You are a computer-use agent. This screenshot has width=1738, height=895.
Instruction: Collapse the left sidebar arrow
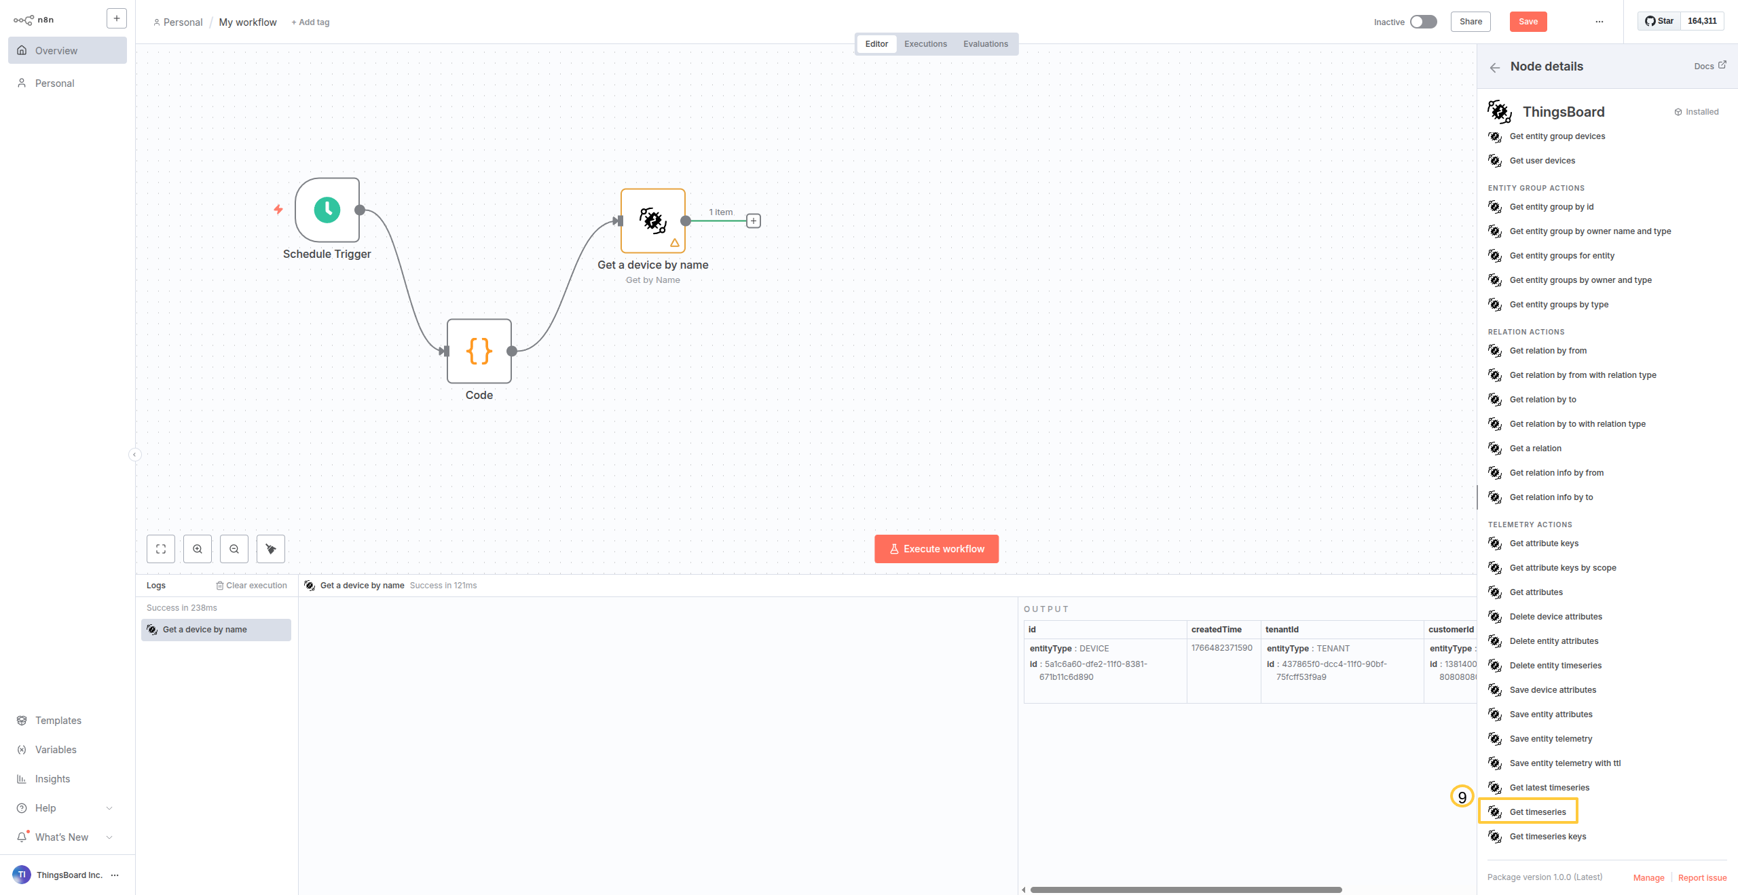(x=135, y=455)
